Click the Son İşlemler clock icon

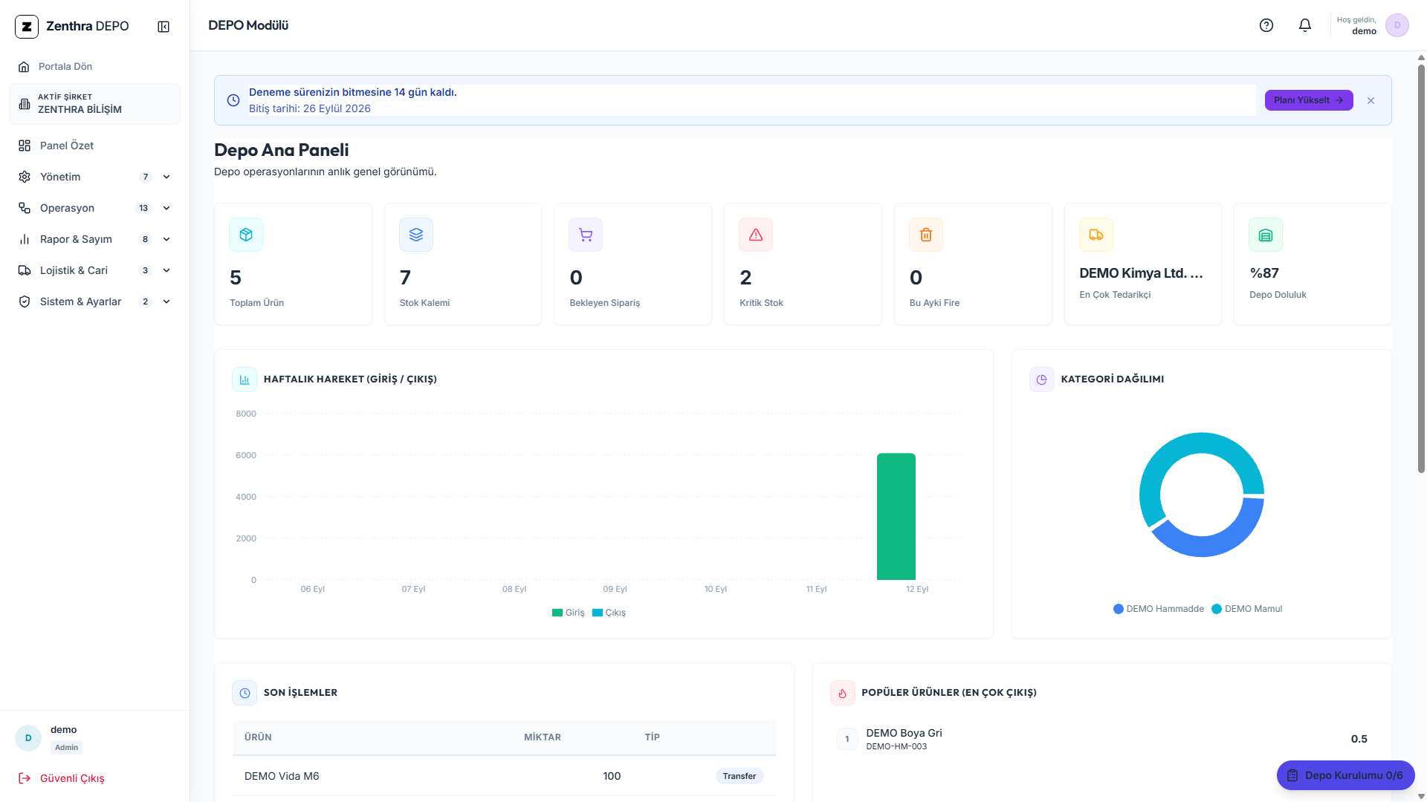[245, 693]
